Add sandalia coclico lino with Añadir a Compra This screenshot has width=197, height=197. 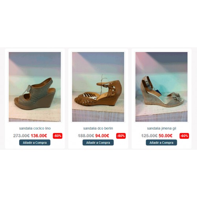[35, 143]
